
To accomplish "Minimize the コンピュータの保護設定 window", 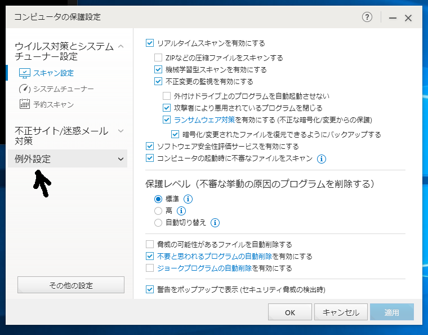I will (x=393, y=18).
